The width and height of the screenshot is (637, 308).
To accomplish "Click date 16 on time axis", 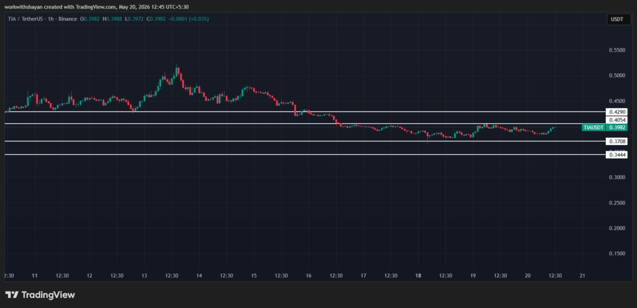I will point(309,276).
